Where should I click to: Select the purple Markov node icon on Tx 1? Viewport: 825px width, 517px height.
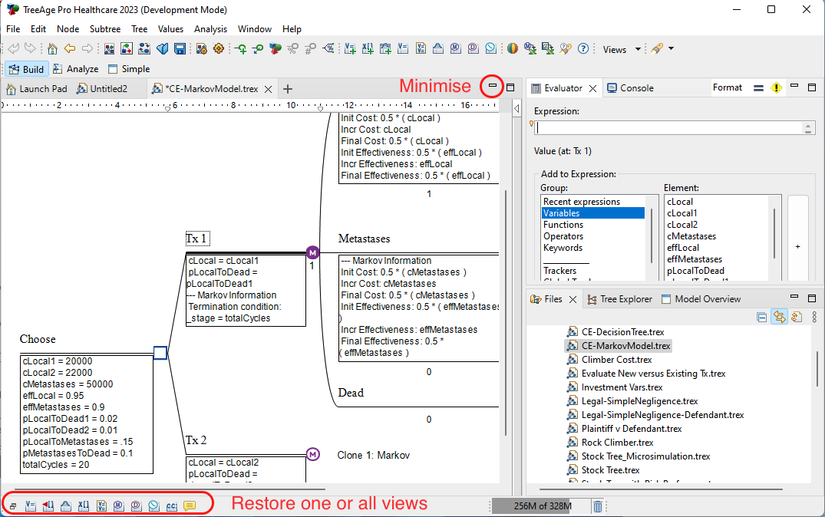312,252
